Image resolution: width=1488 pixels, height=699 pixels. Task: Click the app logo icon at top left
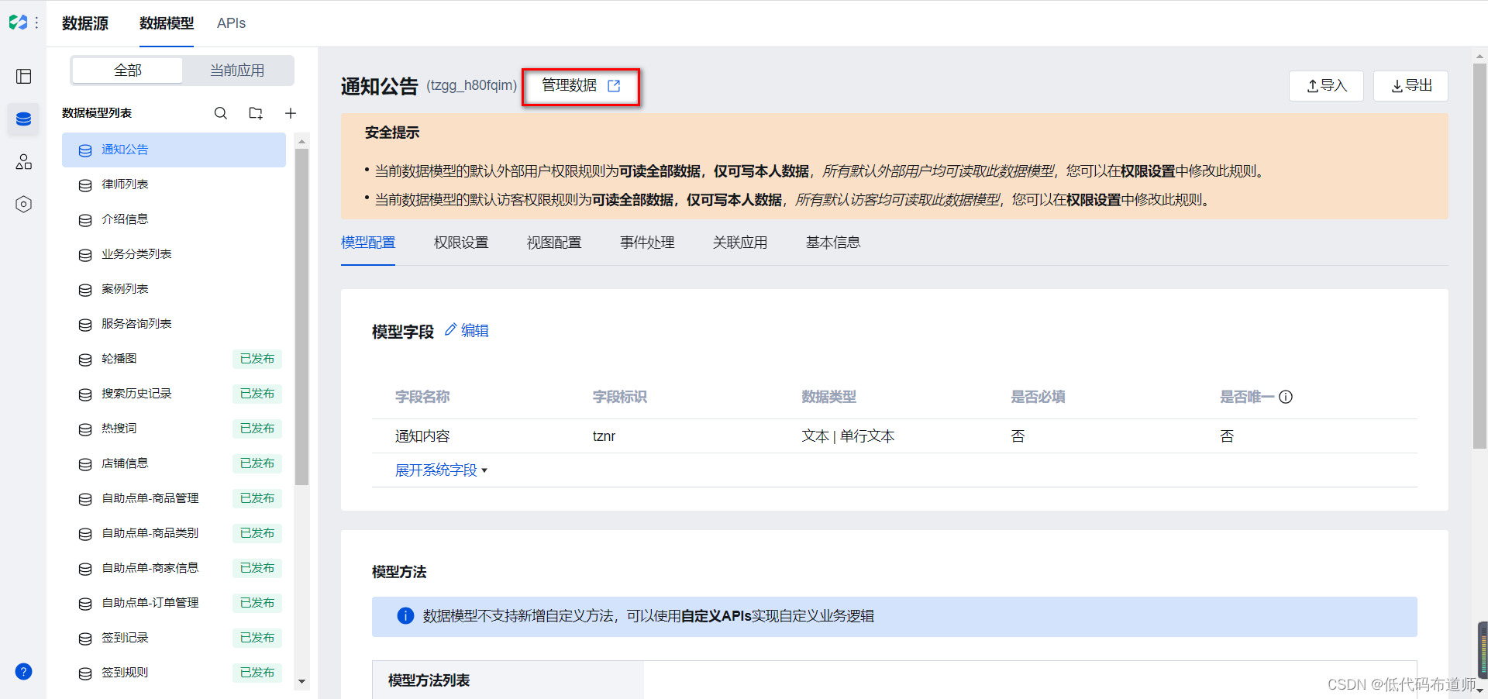coord(18,22)
